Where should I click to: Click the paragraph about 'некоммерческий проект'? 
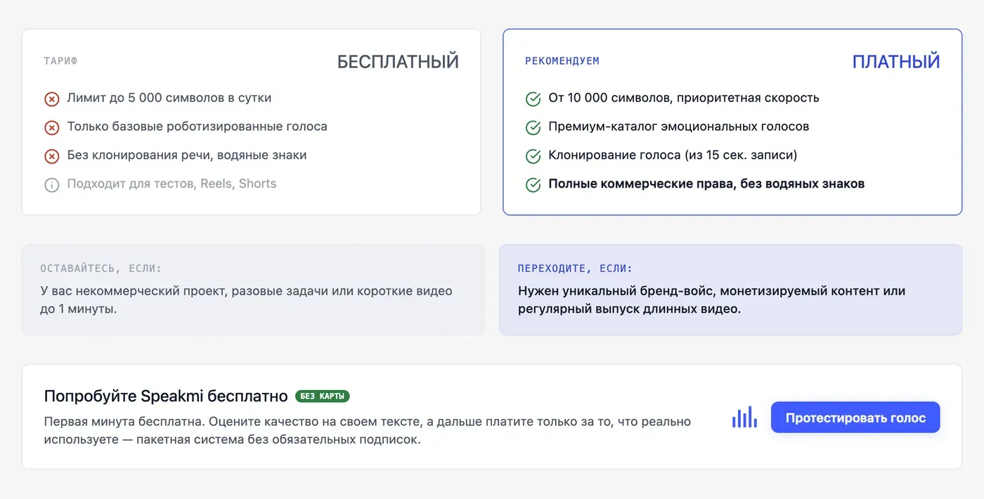click(x=246, y=300)
